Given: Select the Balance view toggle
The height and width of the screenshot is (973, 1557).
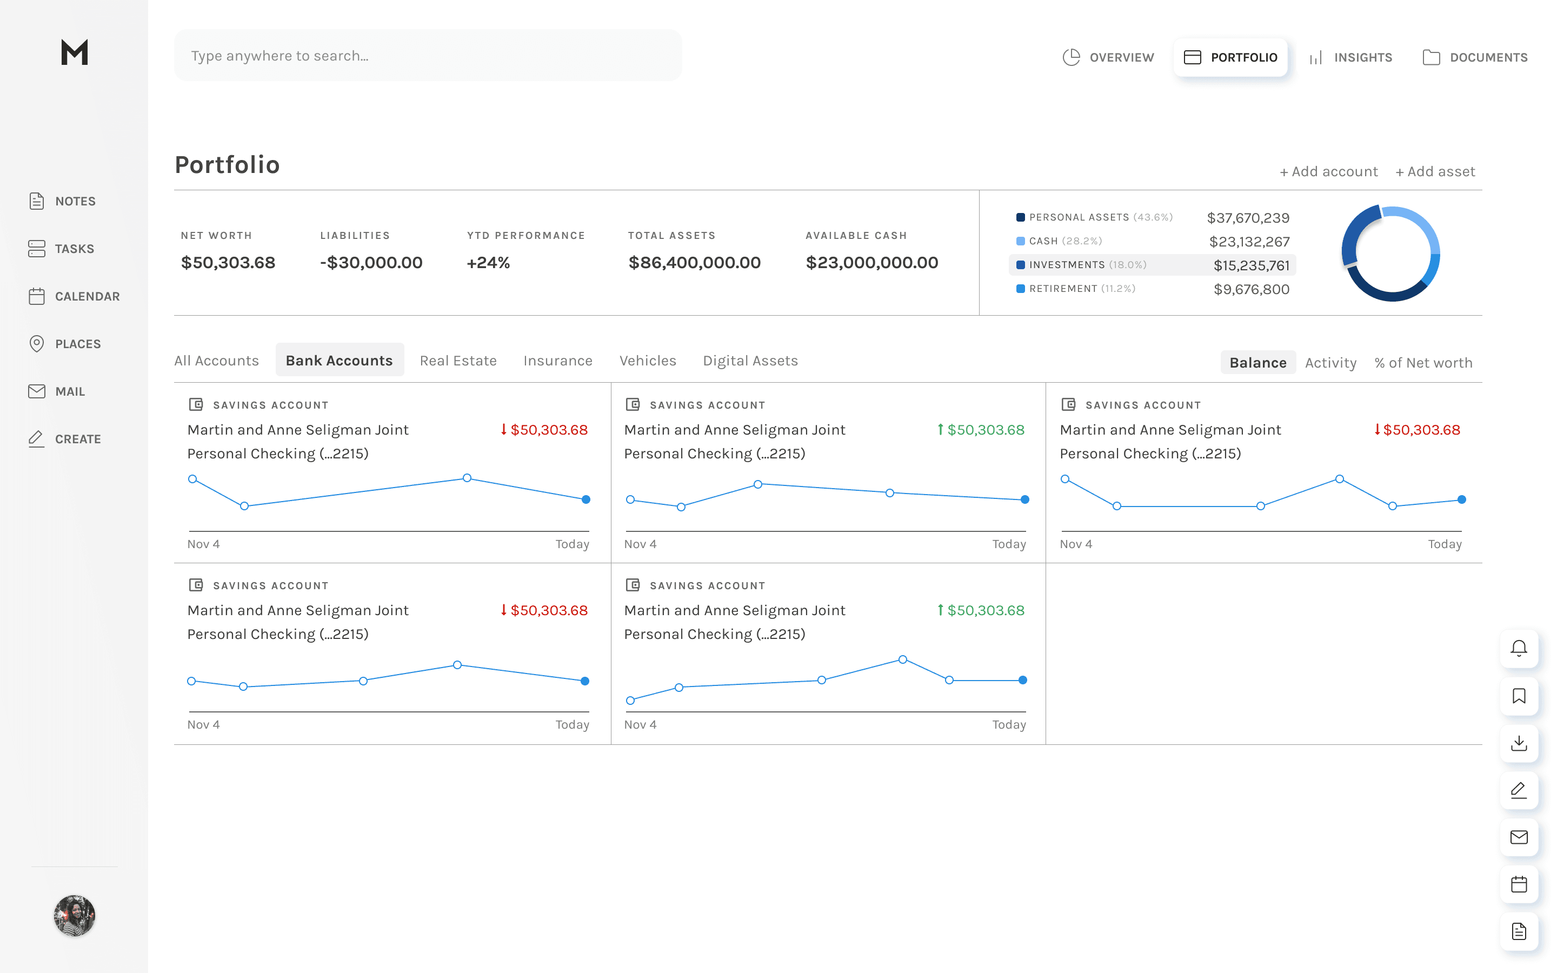Looking at the screenshot, I should pos(1258,363).
